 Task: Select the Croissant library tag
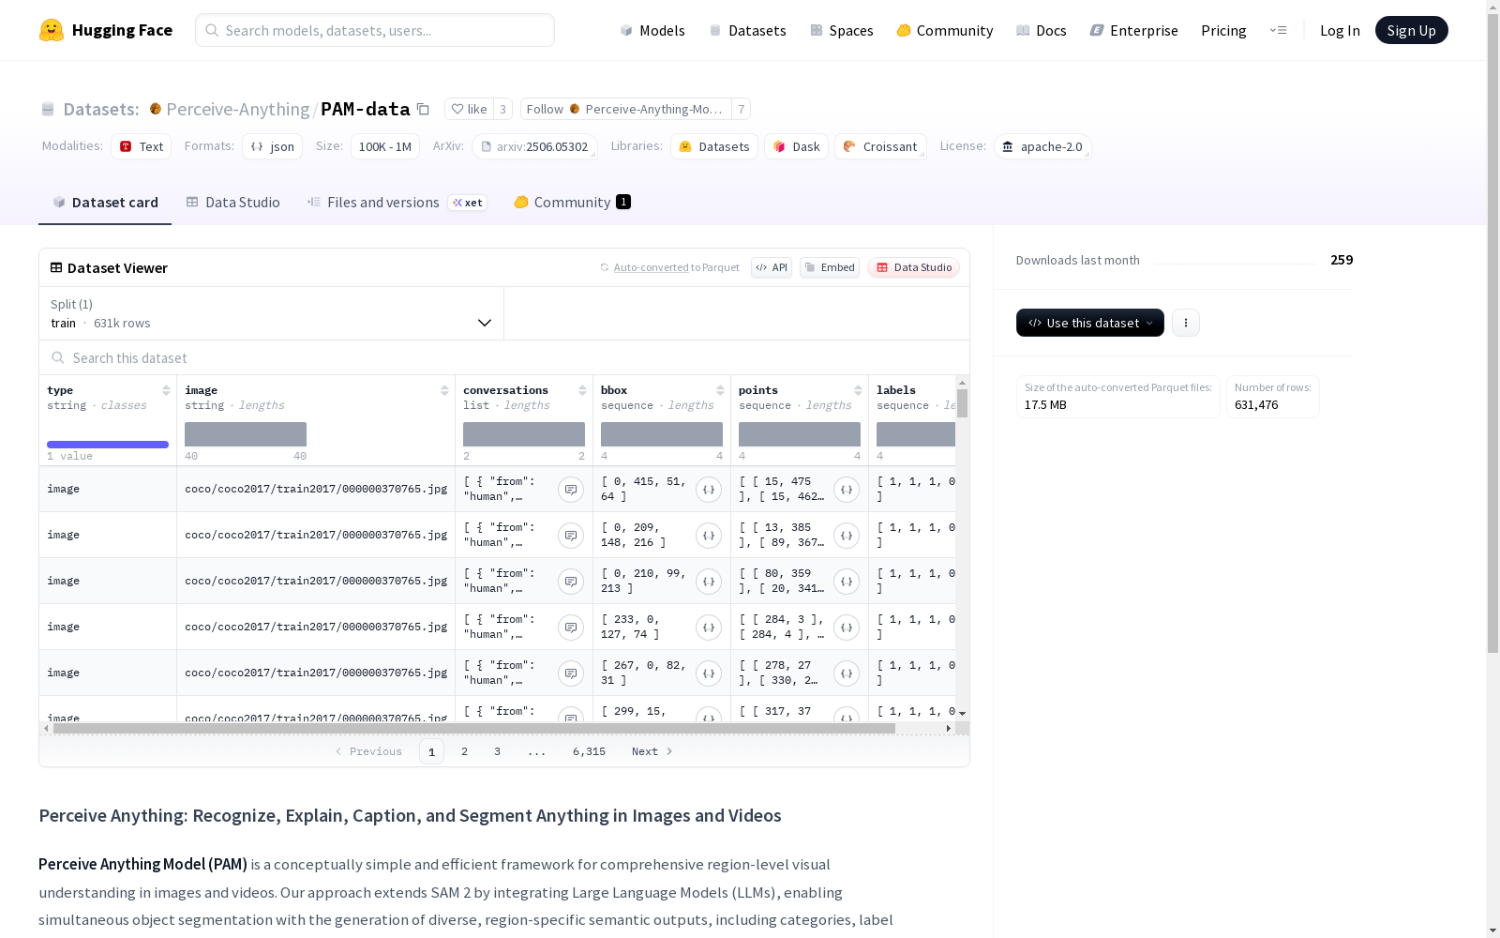[x=880, y=146]
